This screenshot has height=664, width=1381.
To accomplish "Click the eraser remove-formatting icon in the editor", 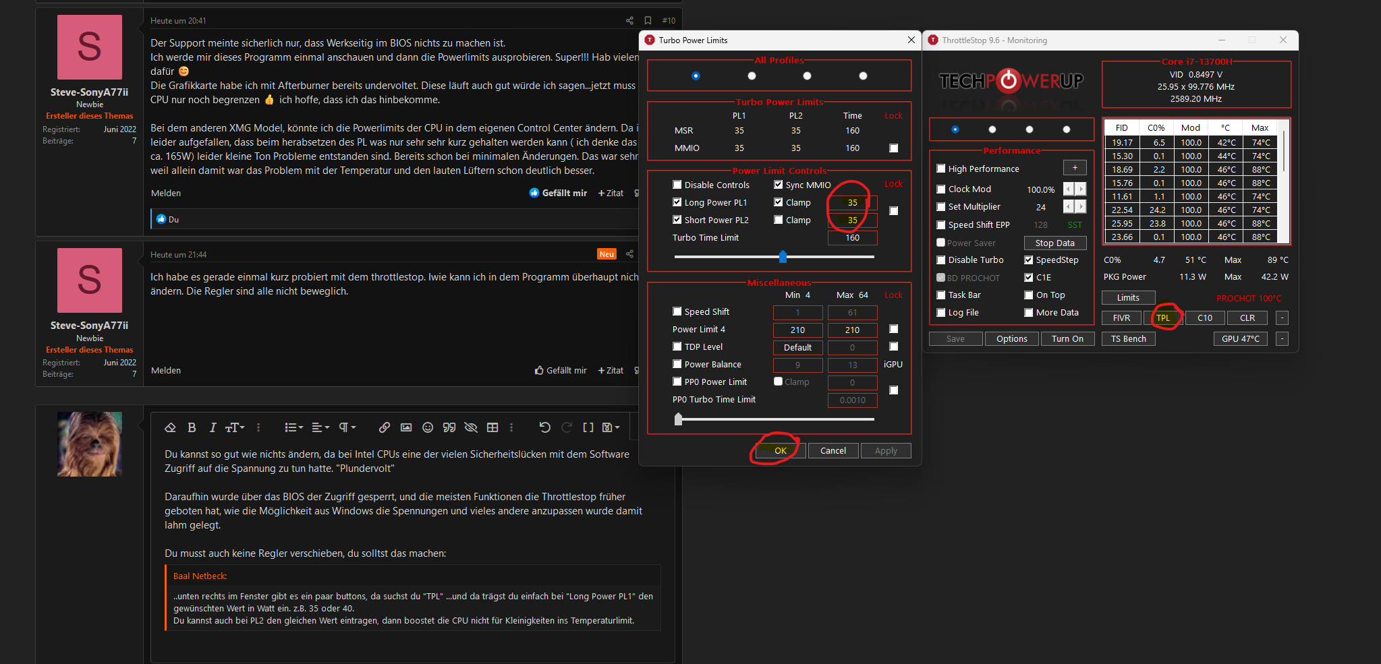I will pos(170,427).
